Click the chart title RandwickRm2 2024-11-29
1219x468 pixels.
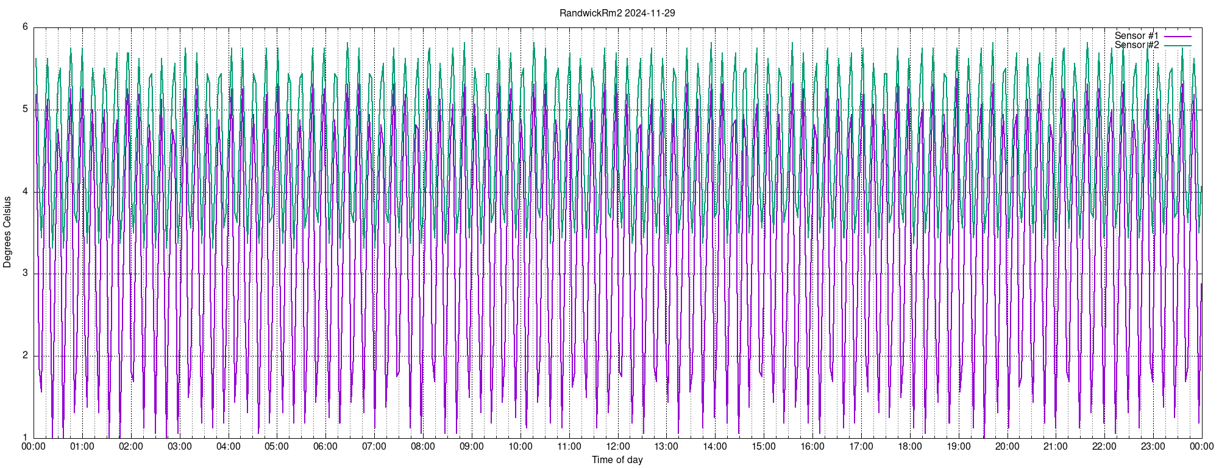point(617,13)
